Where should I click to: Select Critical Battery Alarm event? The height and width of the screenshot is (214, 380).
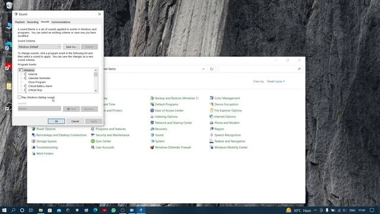[x=40, y=86]
